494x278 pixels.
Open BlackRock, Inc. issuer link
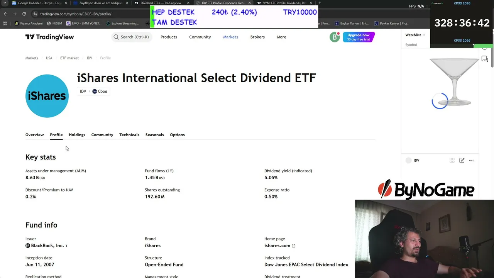[47, 246]
